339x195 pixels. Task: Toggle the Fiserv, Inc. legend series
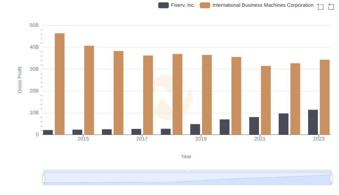[x=177, y=5]
